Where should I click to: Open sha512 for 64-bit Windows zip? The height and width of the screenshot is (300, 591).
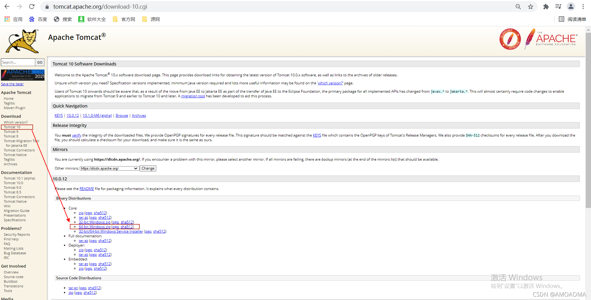pyautogui.click(x=127, y=227)
